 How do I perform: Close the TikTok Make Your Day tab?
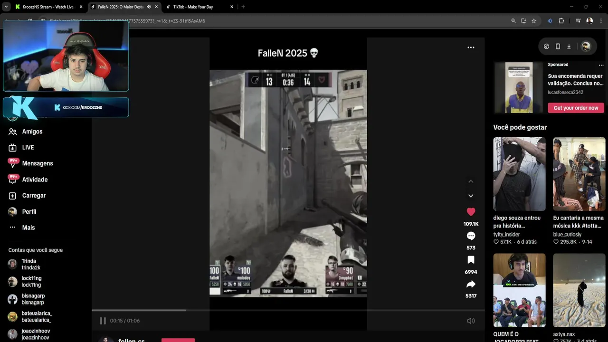click(232, 7)
